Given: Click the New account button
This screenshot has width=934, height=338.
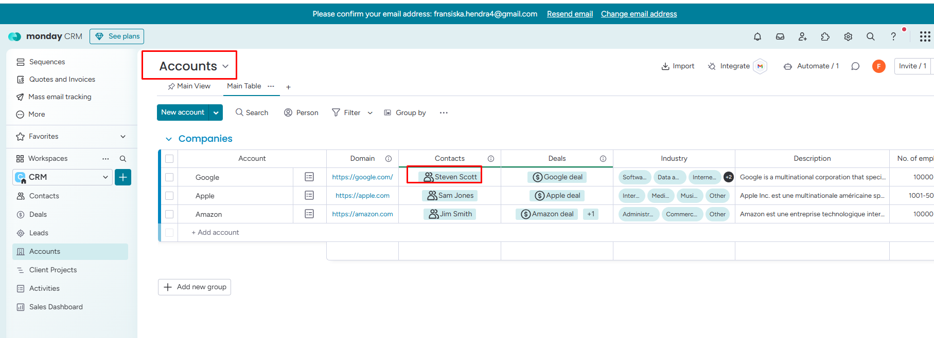Looking at the screenshot, I should click(183, 112).
